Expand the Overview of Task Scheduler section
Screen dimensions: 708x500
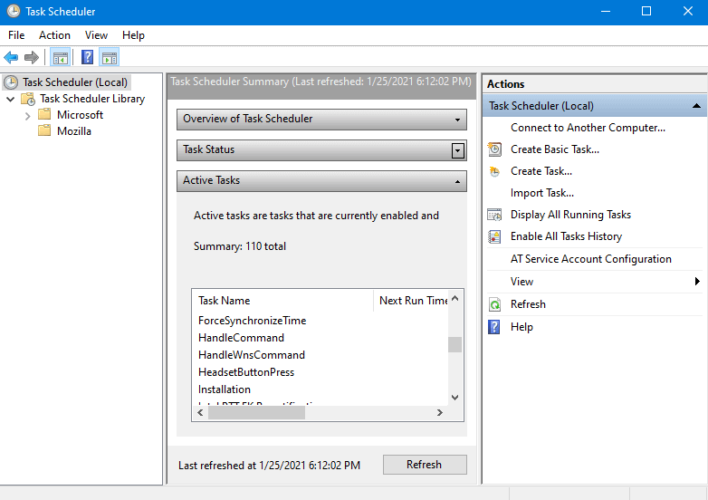pyautogui.click(x=458, y=120)
